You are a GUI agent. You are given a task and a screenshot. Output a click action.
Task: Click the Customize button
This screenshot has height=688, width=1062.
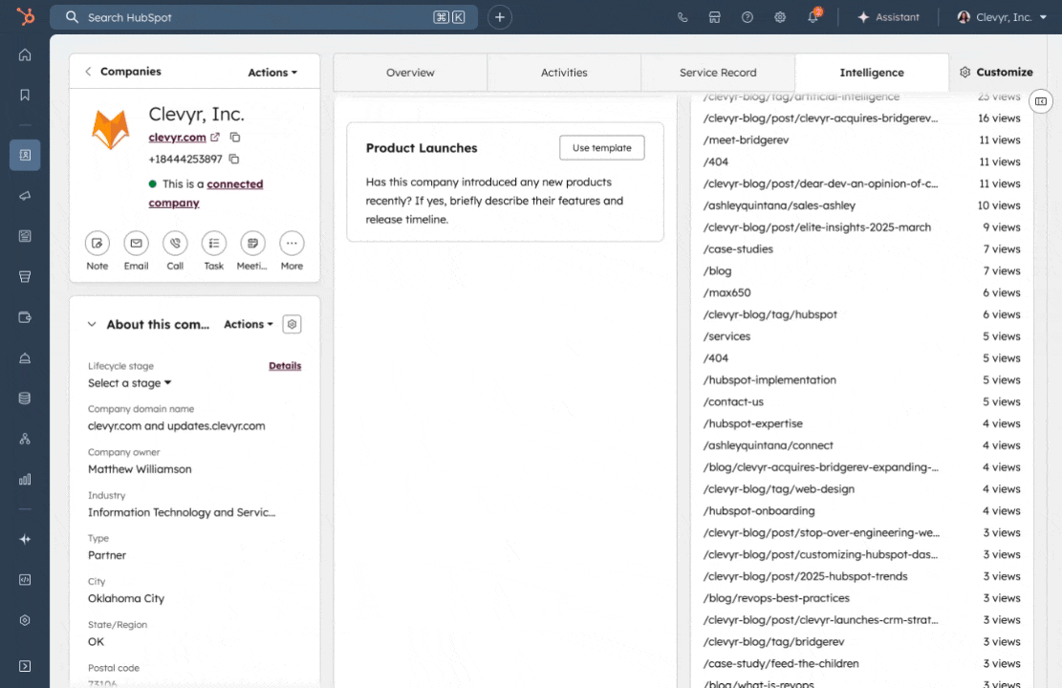(x=996, y=73)
